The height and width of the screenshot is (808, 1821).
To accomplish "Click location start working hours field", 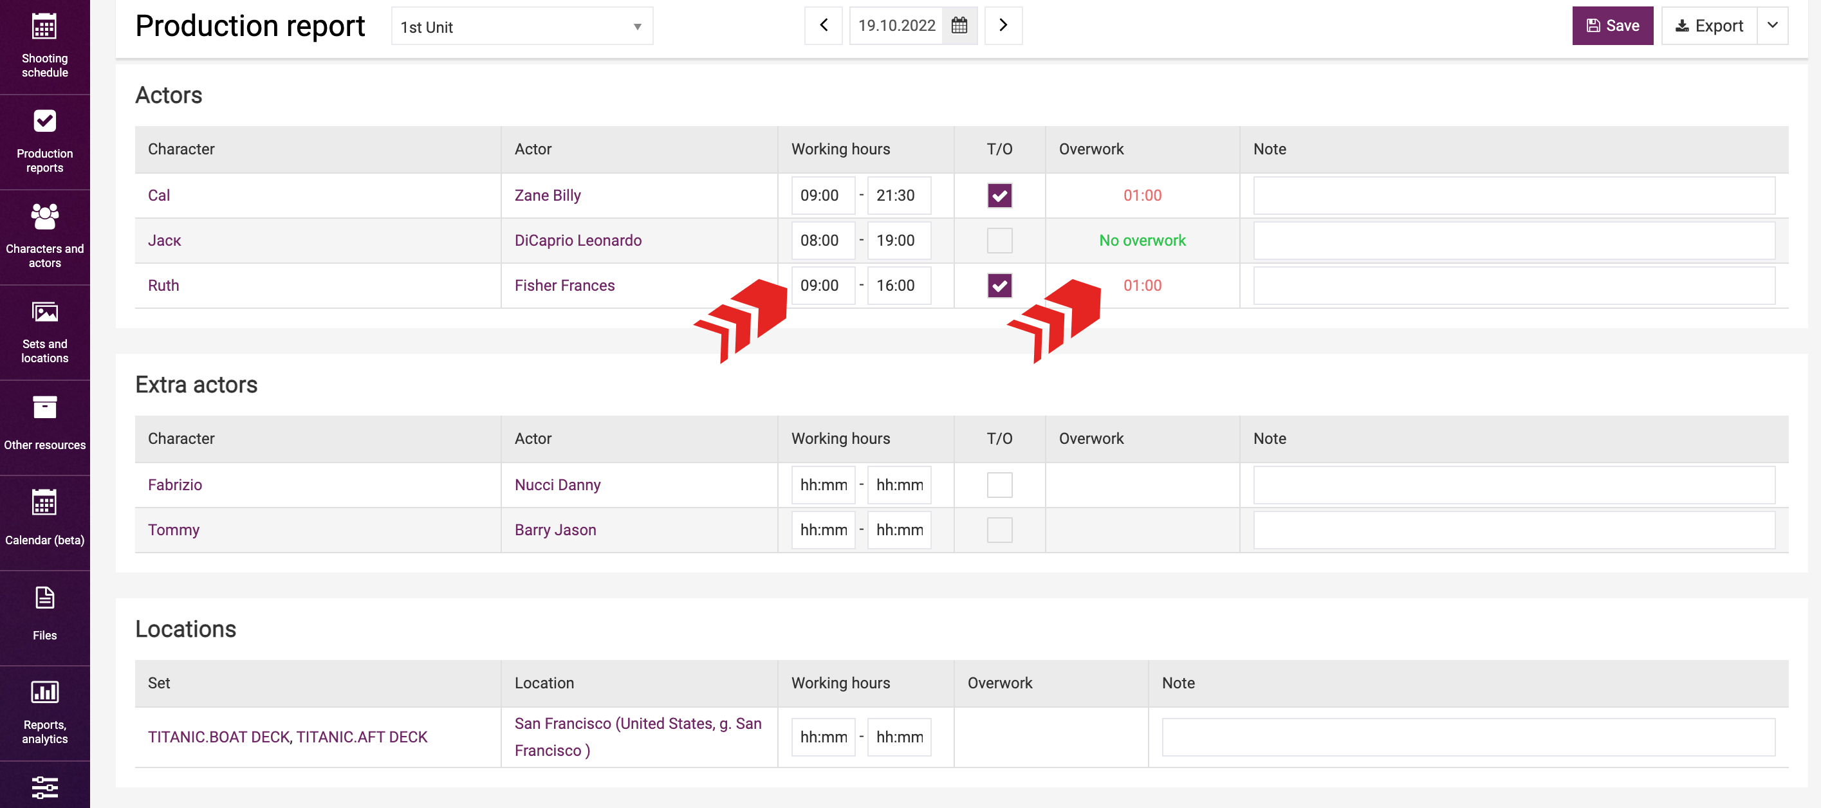I will click(x=823, y=737).
